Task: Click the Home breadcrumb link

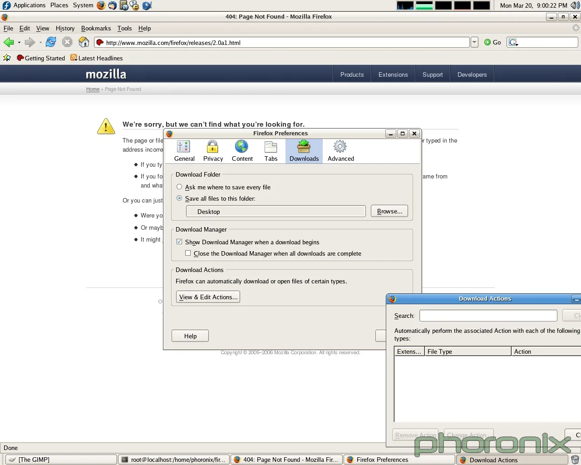Action: click(x=93, y=89)
